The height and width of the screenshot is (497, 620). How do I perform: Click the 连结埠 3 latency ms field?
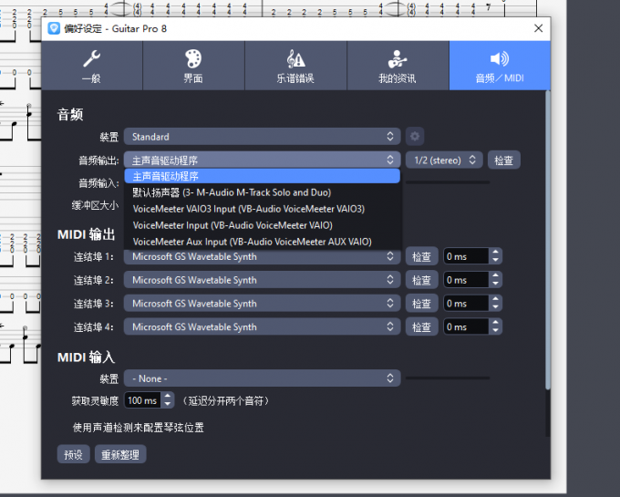(466, 304)
